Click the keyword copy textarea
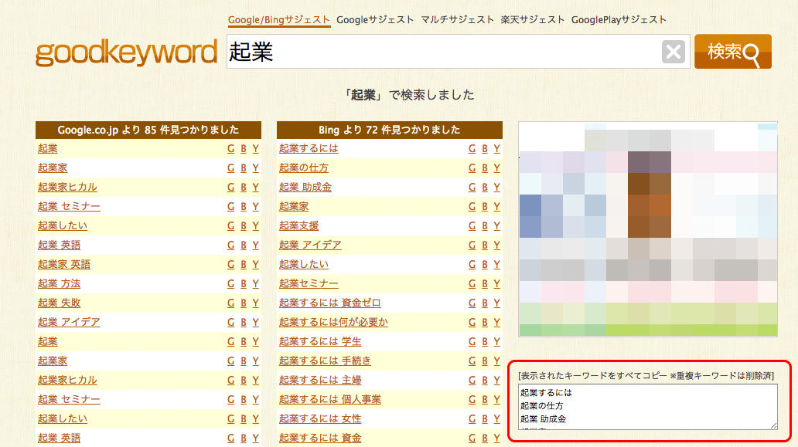 click(647, 406)
